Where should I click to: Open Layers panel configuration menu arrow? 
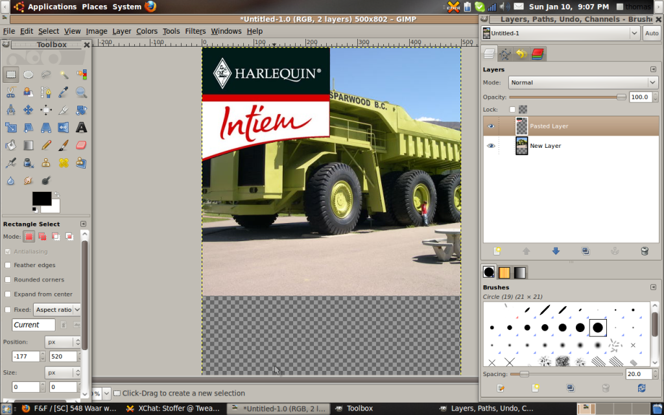click(x=653, y=69)
